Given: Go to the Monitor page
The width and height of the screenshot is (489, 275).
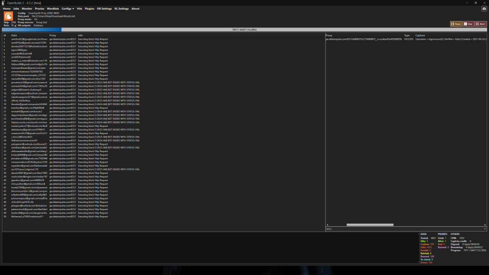Looking at the screenshot, I should coord(27,8).
